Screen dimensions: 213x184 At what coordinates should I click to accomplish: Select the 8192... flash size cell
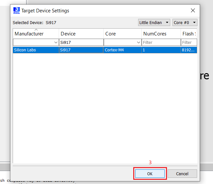point(189,50)
